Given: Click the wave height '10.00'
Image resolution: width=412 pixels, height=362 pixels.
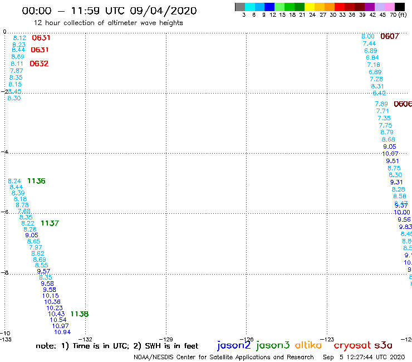Looking at the screenshot, I should click(x=402, y=212).
